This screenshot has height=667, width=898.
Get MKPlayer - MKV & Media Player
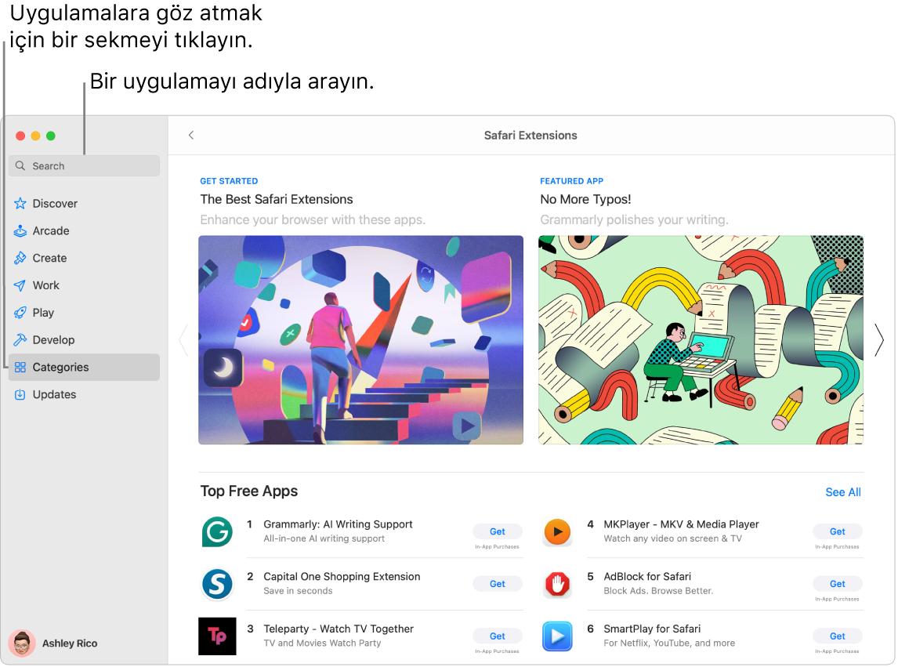(x=838, y=531)
